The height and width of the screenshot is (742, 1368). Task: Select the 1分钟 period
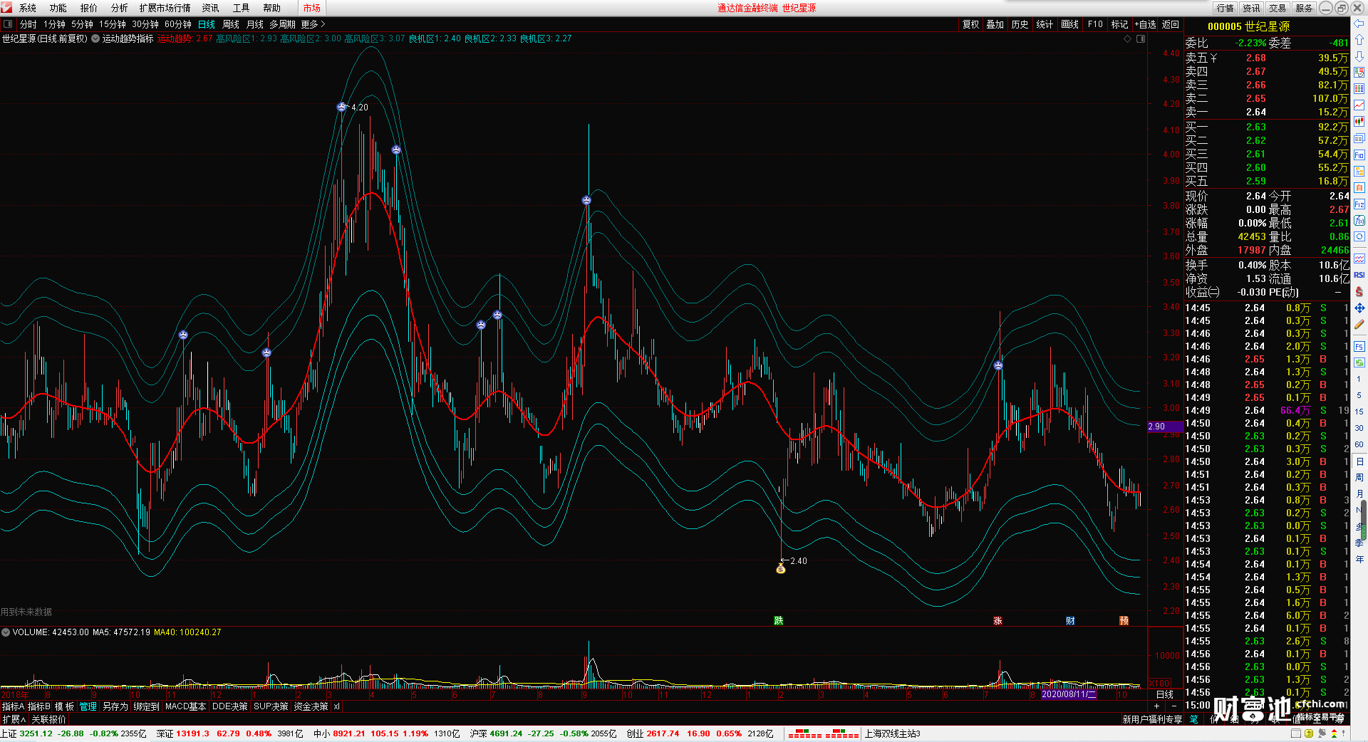(54, 24)
